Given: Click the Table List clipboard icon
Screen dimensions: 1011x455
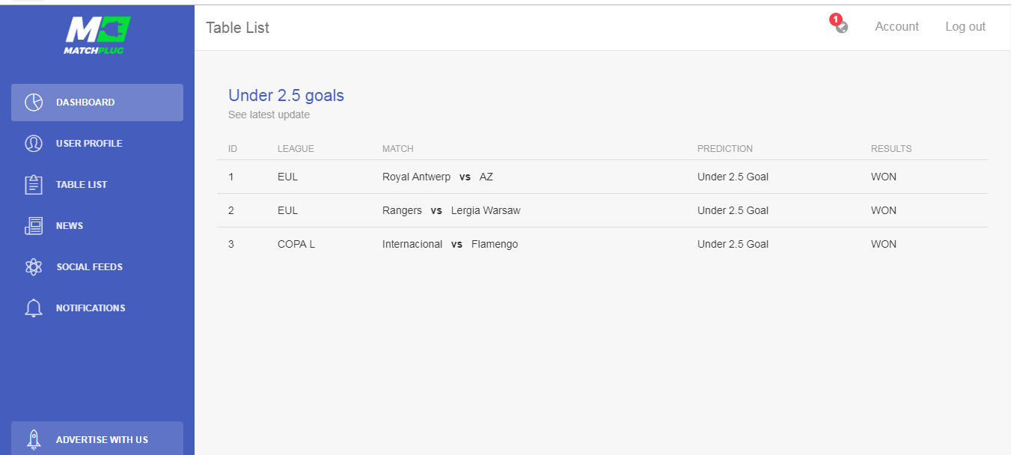Looking at the screenshot, I should 34,185.
